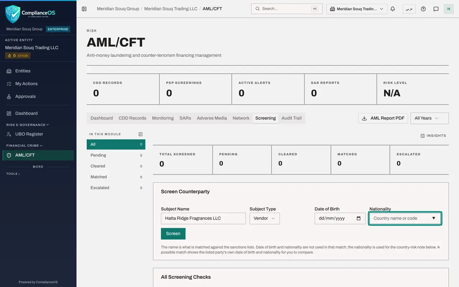The height and width of the screenshot is (287, 459).
Task: Filter by Matched screenings
Action: click(x=116, y=177)
